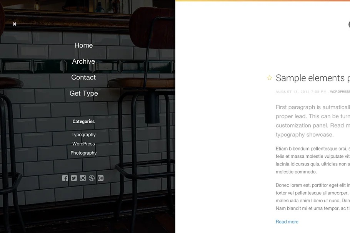Viewport: 350px width, 233px height.
Task: Click the Categories heading
Action: click(83, 121)
